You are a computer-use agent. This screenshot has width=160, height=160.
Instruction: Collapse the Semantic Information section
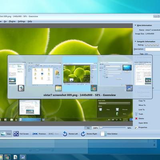135,42
